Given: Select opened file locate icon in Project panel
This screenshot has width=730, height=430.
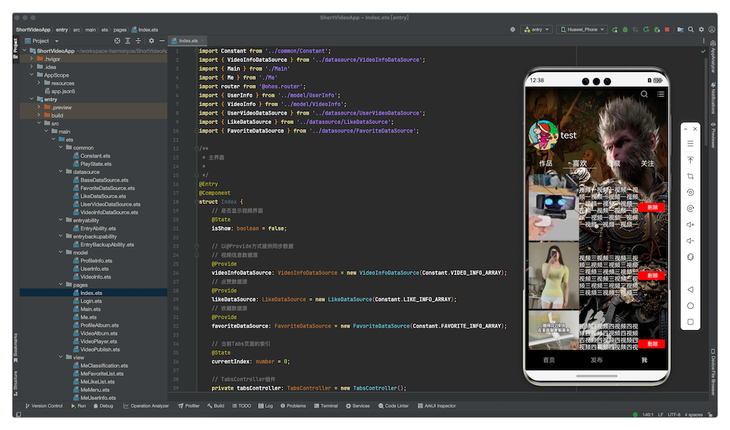Looking at the screenshot, I should (118, 41).
